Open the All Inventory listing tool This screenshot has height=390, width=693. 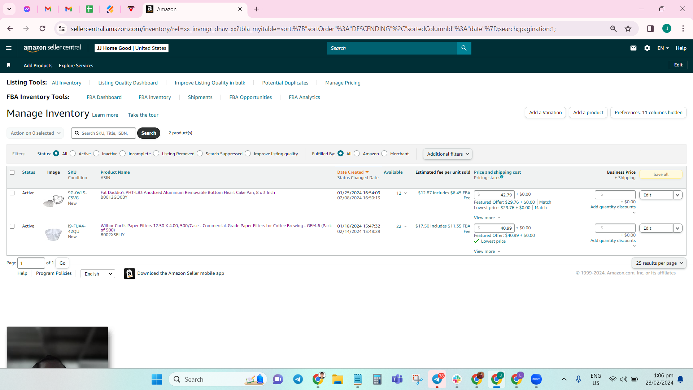point(67,83)
